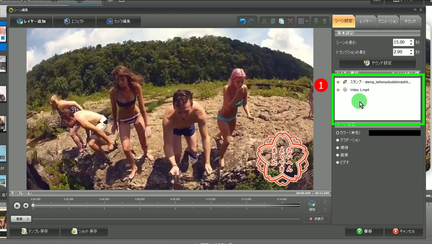Open the アニメーション tab
Viewport: 432px width, 244px height.
click(x=388, y=21)
